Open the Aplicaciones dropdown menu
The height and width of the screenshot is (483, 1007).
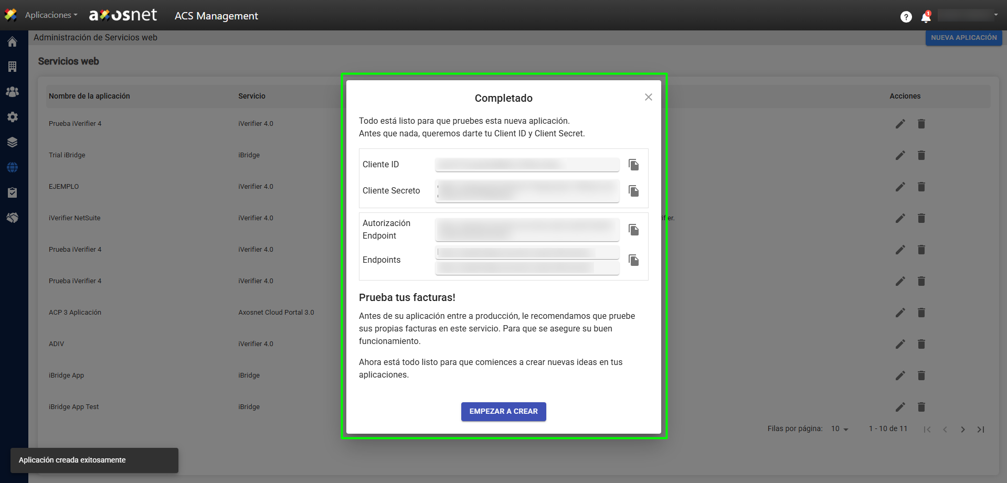point(51,15)
